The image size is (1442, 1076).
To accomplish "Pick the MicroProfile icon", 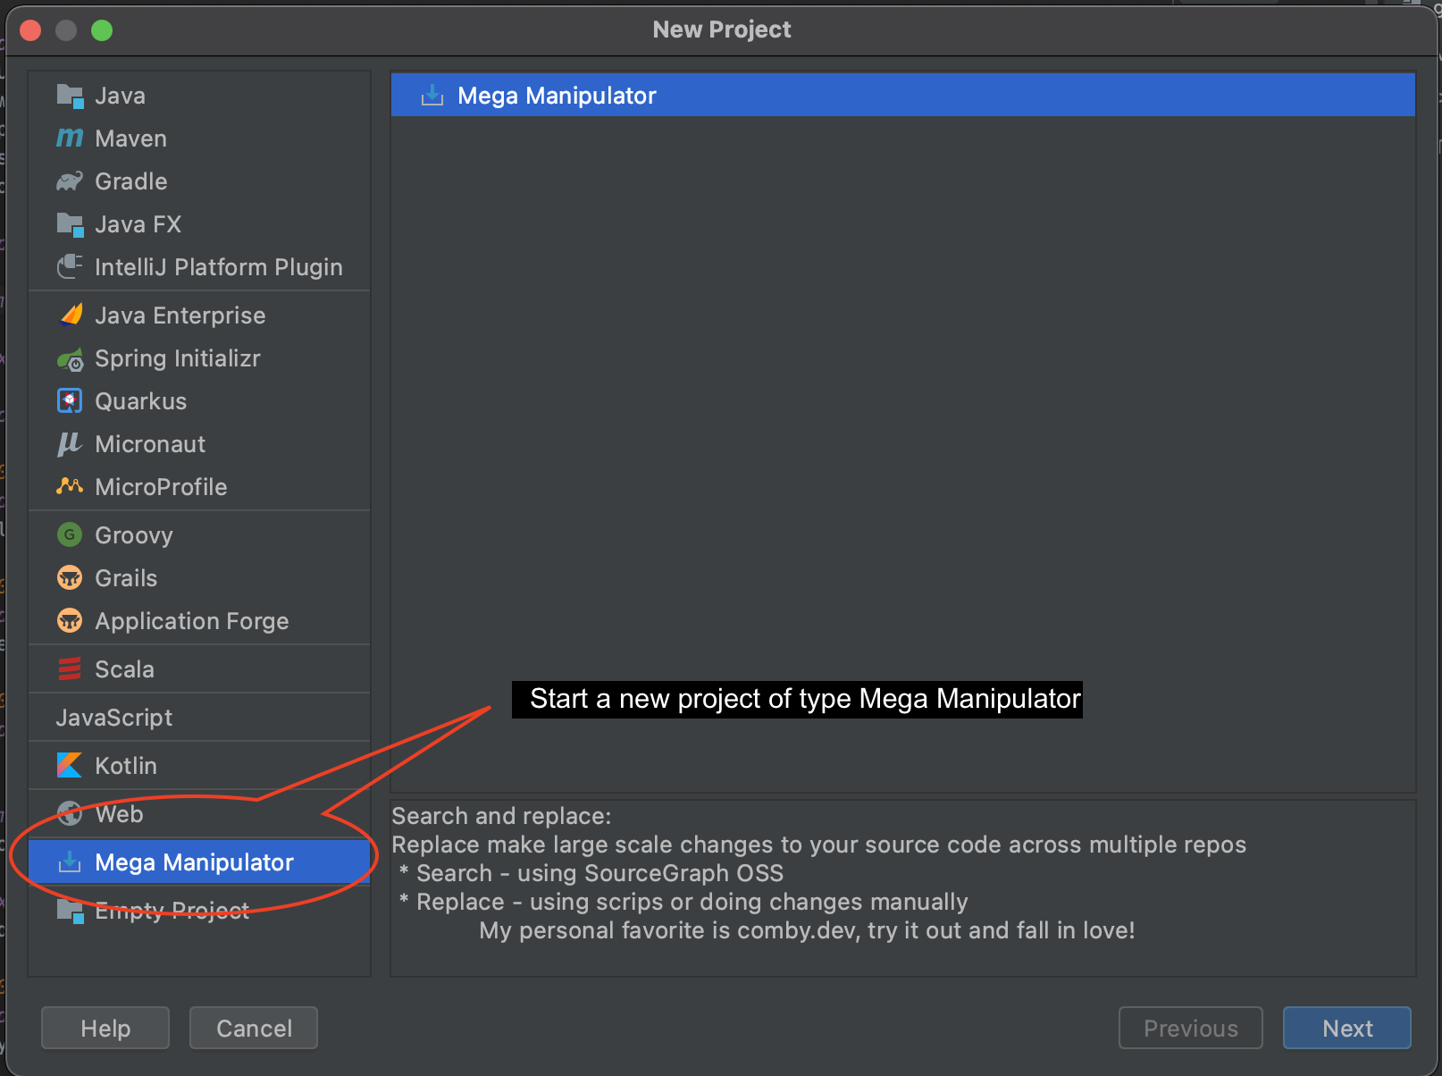I will (x=70, y=486).
